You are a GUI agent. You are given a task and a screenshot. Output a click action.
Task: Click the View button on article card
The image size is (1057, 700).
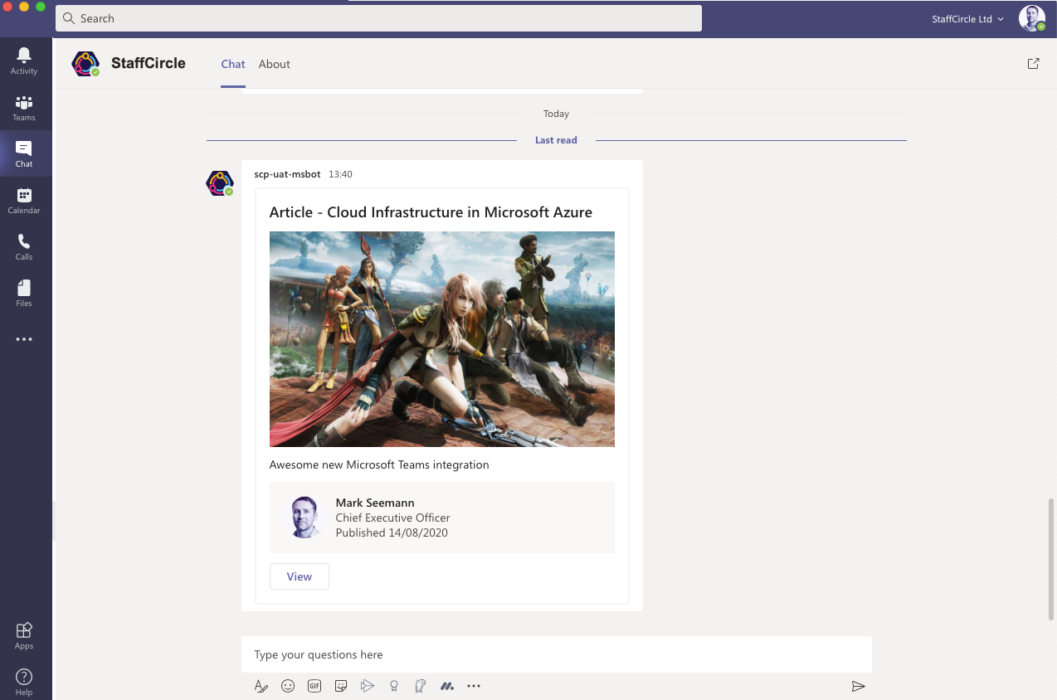pos(300,576)
